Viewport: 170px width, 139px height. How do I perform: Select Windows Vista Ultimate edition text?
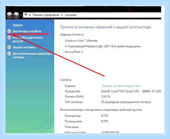[x=81, y=41]
